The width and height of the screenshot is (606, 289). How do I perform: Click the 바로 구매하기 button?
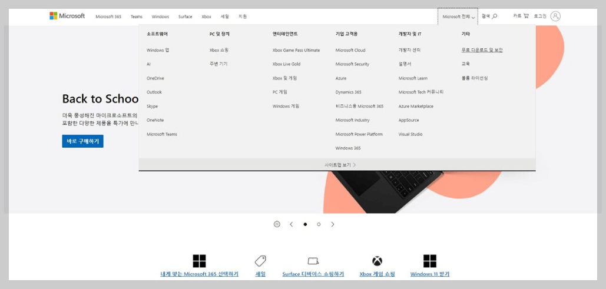[82, 141]
